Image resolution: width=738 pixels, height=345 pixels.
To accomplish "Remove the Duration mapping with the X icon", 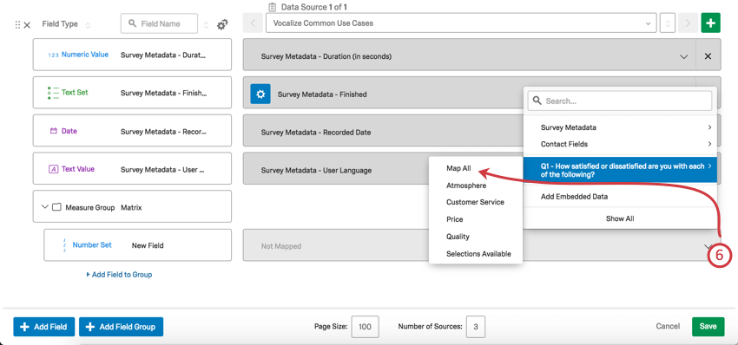I will point(708,56).
